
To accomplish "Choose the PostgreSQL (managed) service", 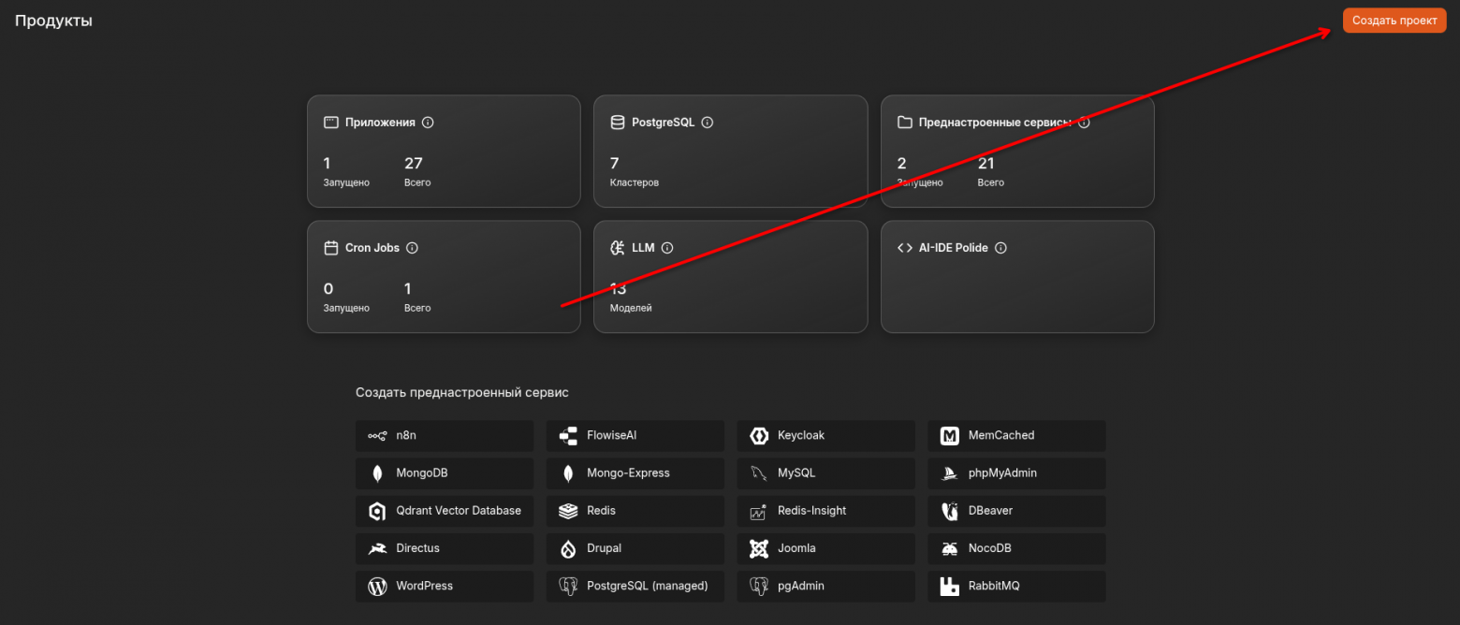I will tap(635, 587).
